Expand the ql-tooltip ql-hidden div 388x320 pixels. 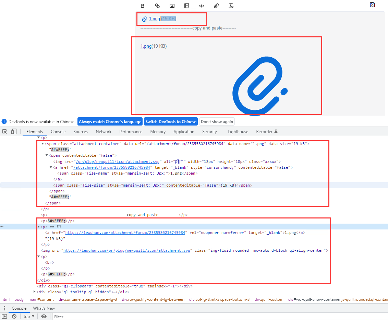point(34,292)
